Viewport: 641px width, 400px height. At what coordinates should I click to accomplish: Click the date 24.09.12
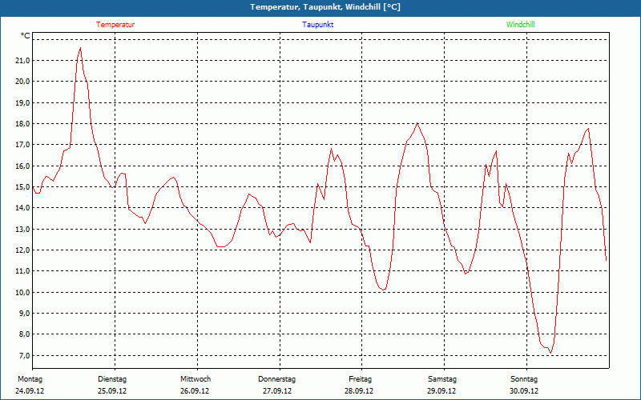(x=30, y=391)
